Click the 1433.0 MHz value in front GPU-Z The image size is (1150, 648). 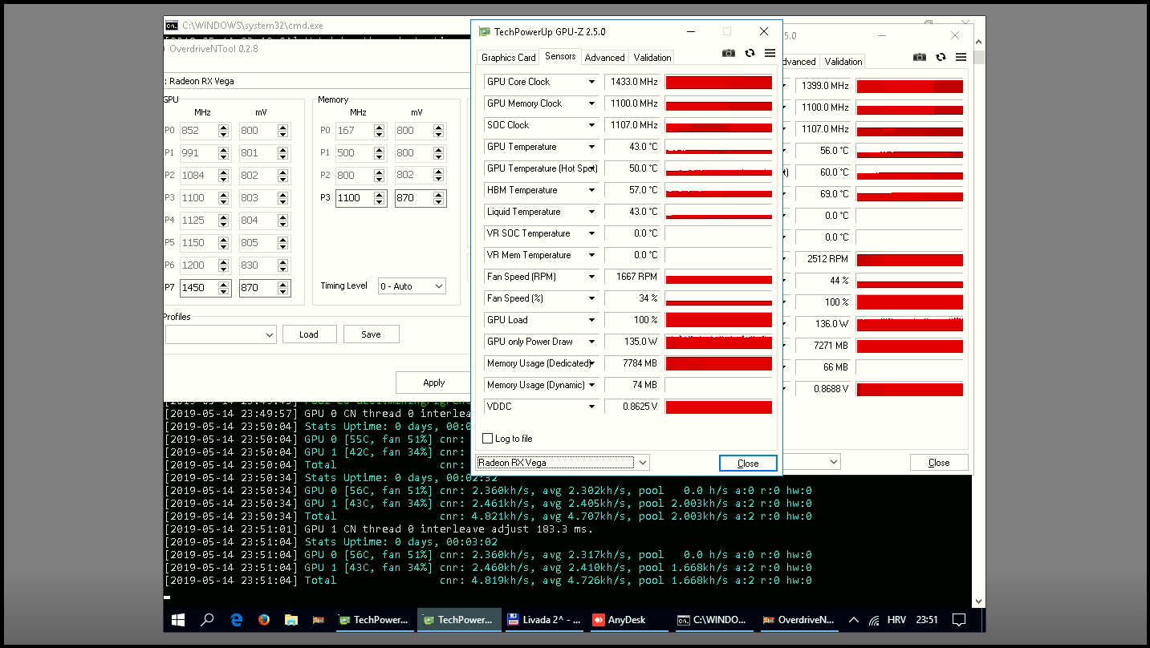click(632, 82)
